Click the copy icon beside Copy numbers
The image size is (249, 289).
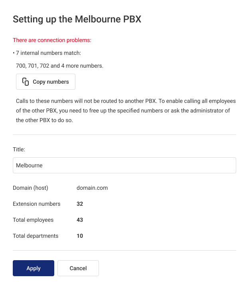[x=26, y=82]
